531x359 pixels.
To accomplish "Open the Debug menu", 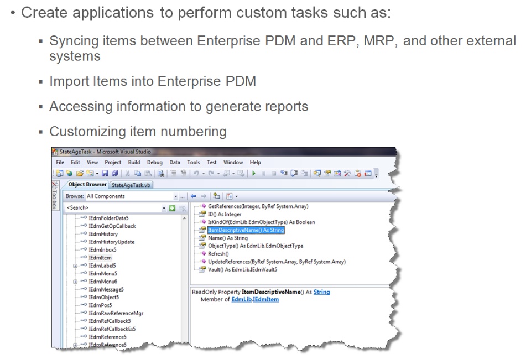I will click(155, 162).
